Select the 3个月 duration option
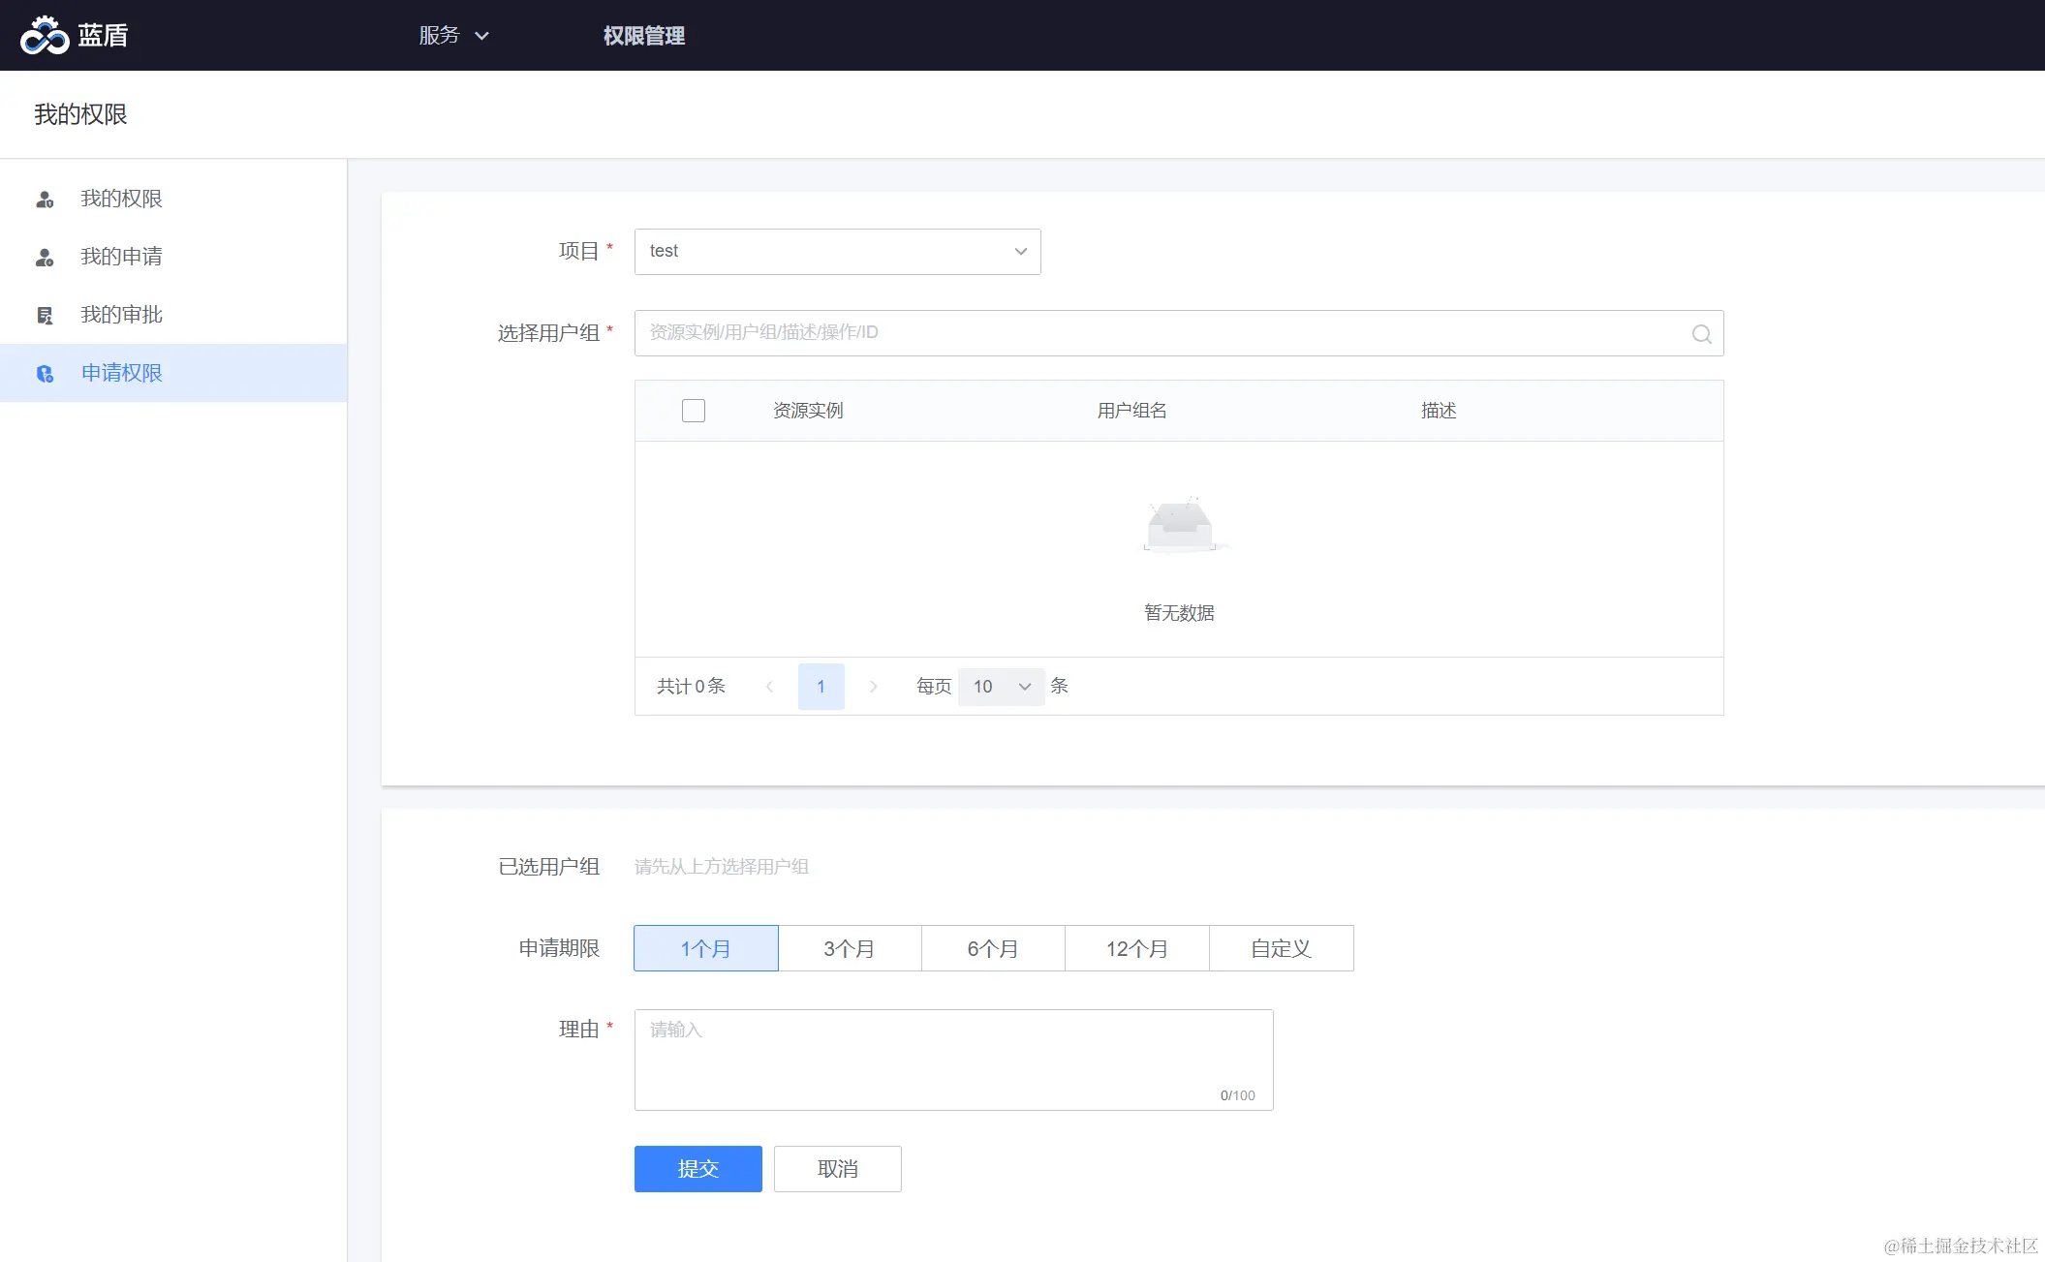The height and width of the screenshot is (1262, 2045). coord(850,948)
